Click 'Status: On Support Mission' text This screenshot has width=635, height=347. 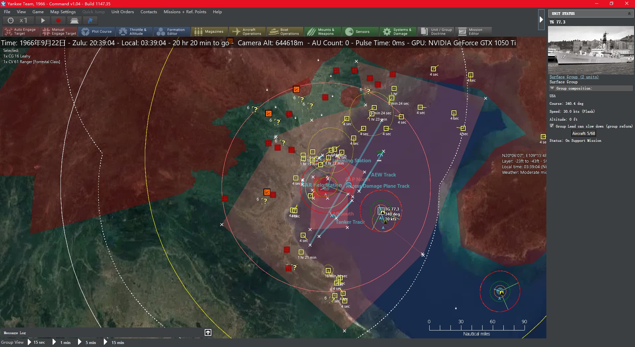click(575, 140)
